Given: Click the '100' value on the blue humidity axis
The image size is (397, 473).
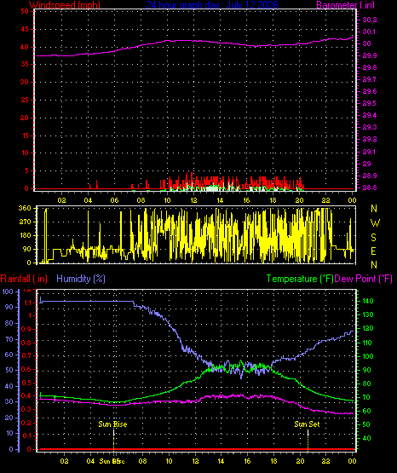Looking at the screenshot, I should [x=8, y=291].
